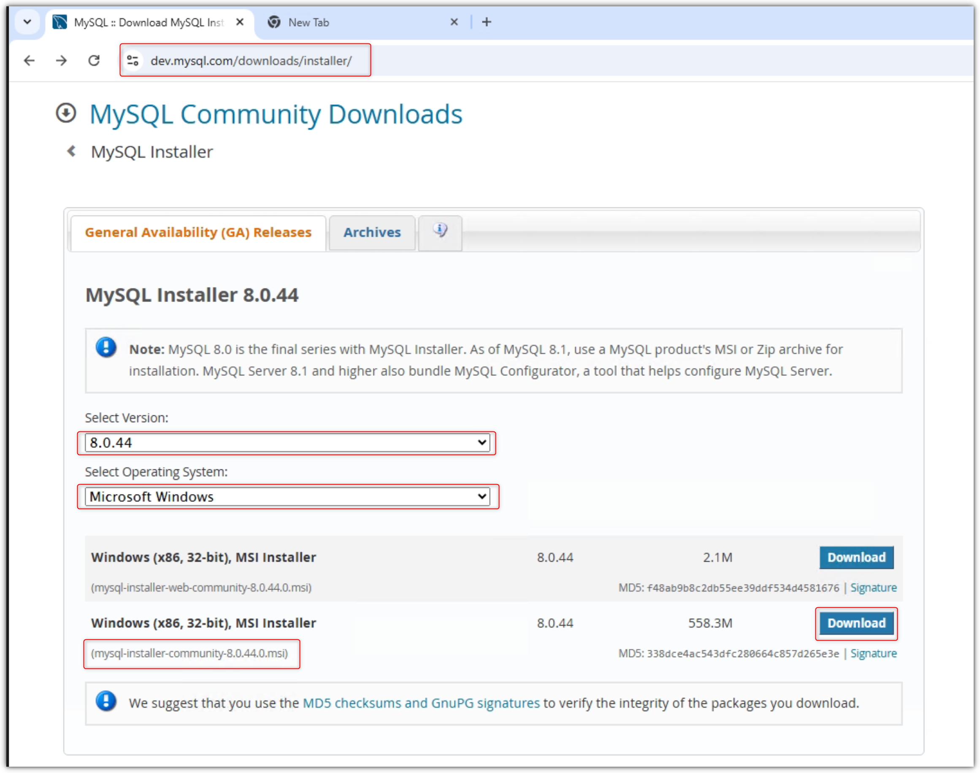Viewport: 980px width, 773px height.
Task: Expand the Select Version 8.0.44 dropdown
Action: click(287, 443)
